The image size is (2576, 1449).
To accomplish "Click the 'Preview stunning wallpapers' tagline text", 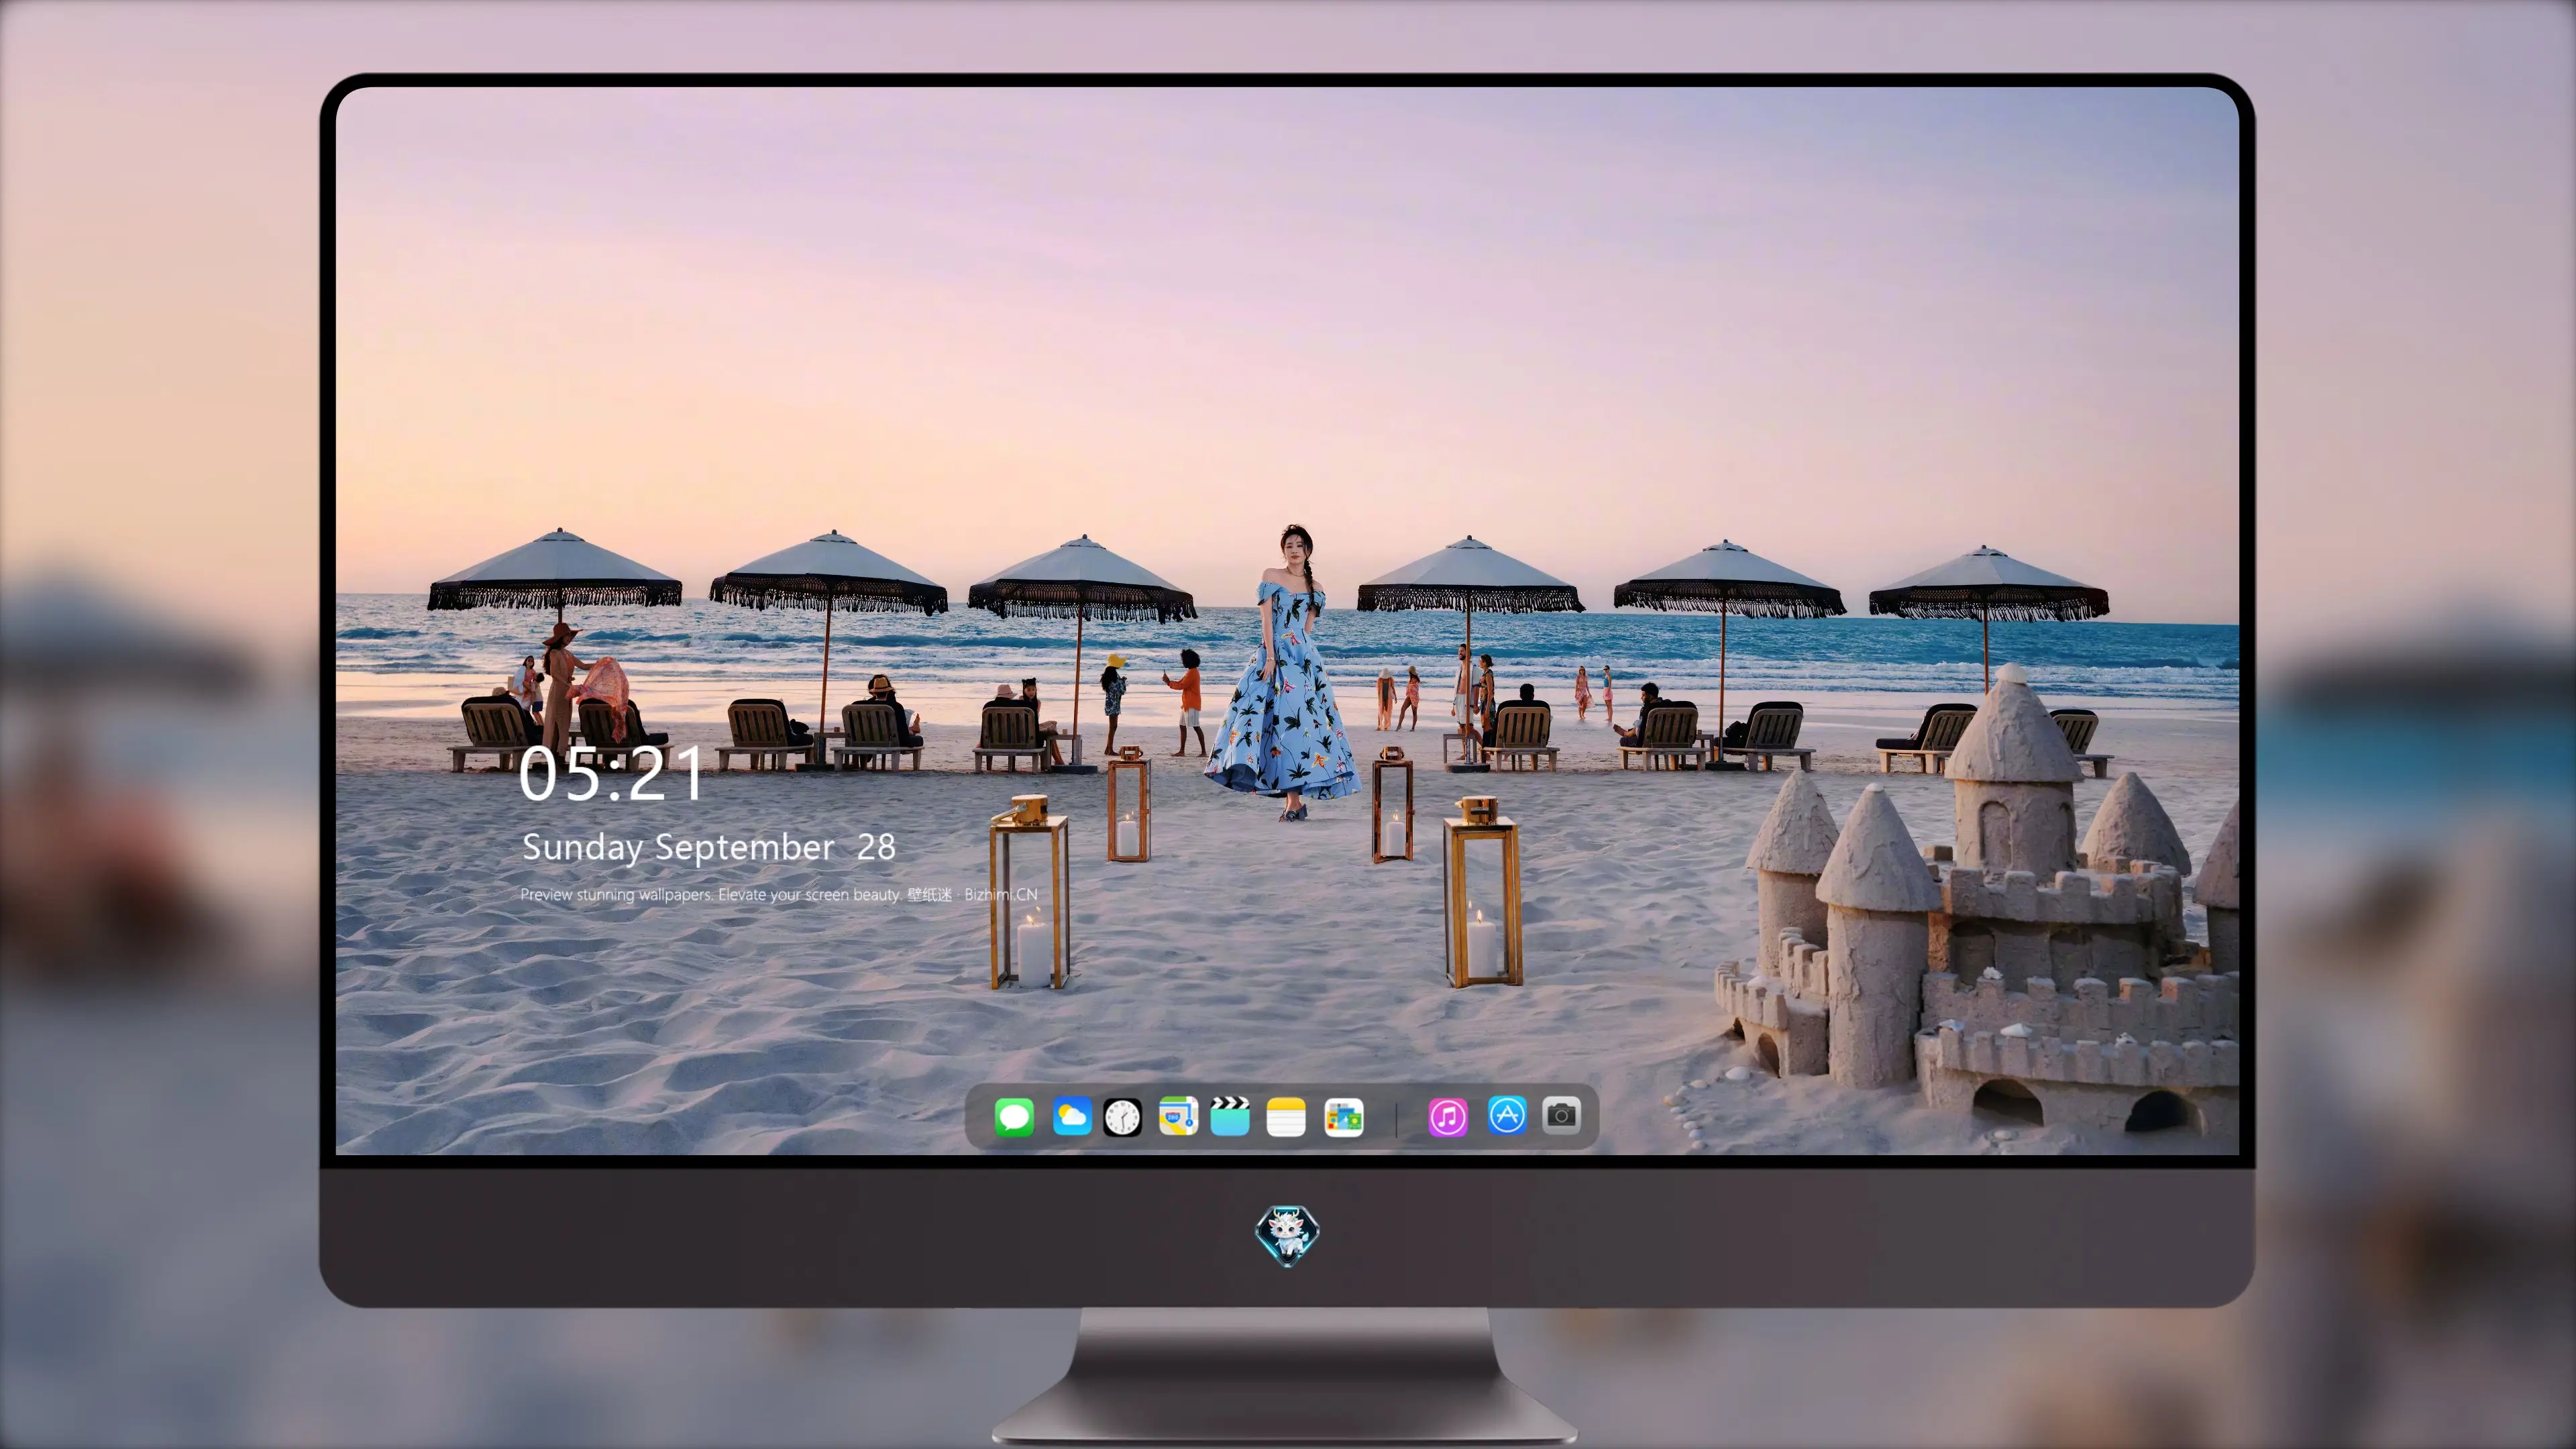I will click(x=779, y=894).
